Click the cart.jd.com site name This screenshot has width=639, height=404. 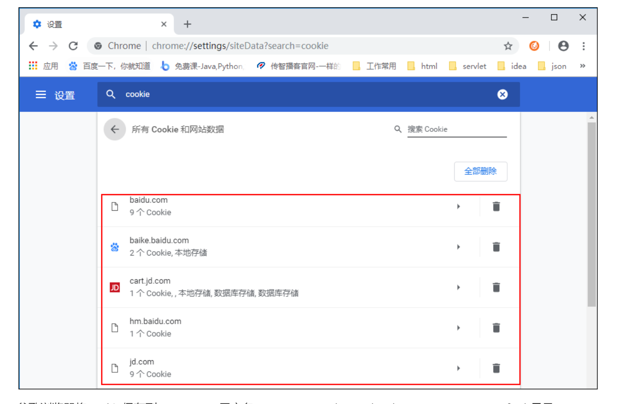(x=150, y=280)
